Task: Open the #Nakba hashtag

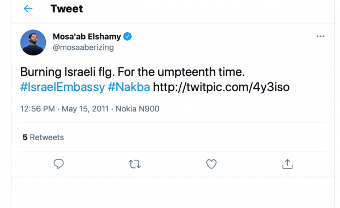Action: (129, 87)
